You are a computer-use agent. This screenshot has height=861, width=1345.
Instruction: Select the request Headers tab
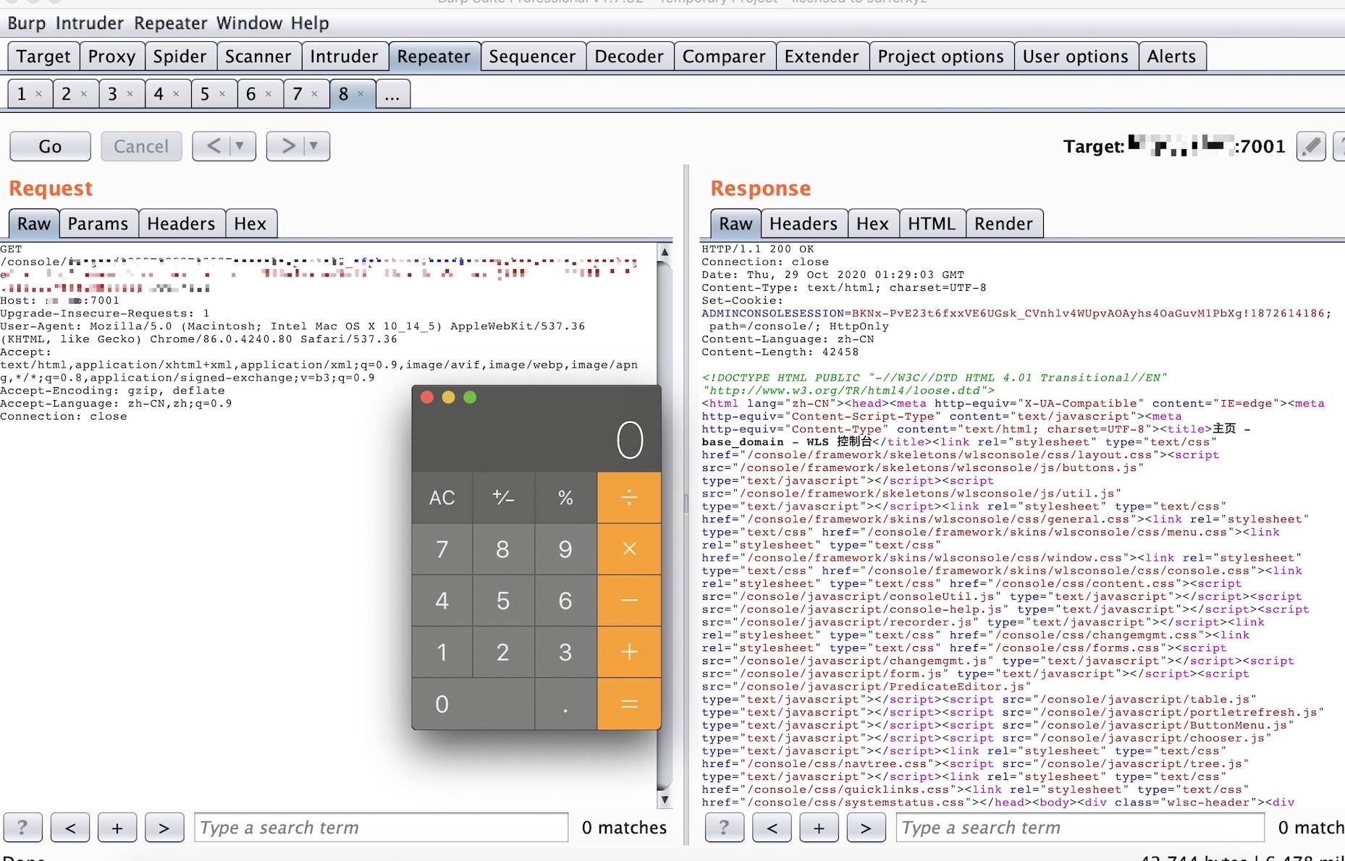181,224
